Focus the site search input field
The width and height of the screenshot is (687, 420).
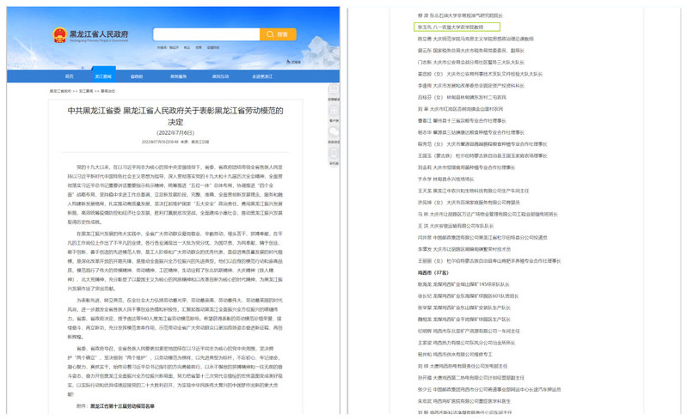(x=206, y=34)
